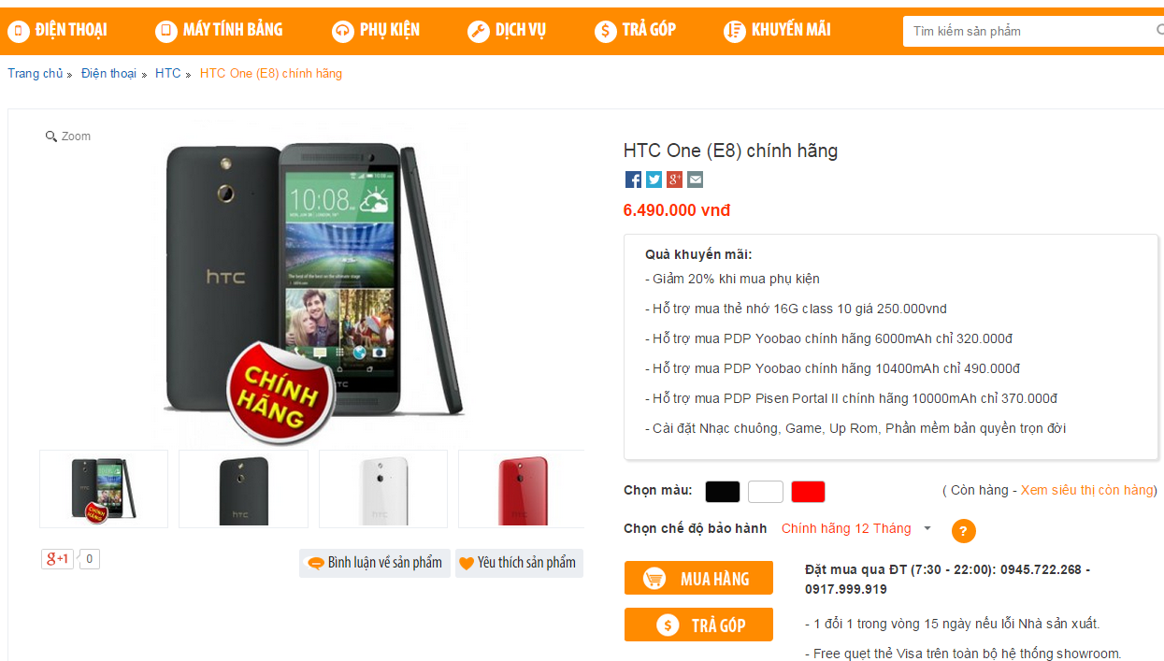1164x661 pixels.
Task: Open warranty dropdown Chính hãng 12 Tháng
Action: [x=856, y=528]
